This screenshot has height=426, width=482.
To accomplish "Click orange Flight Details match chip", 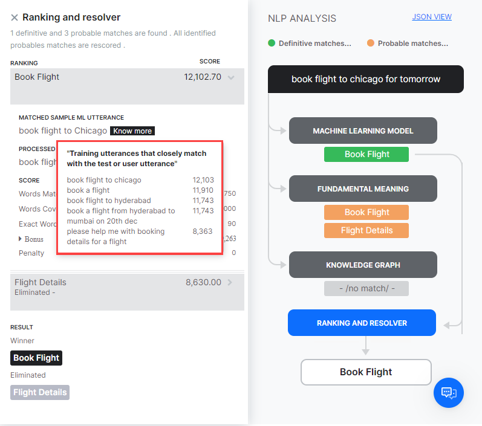I will click(x=366, y=230).
